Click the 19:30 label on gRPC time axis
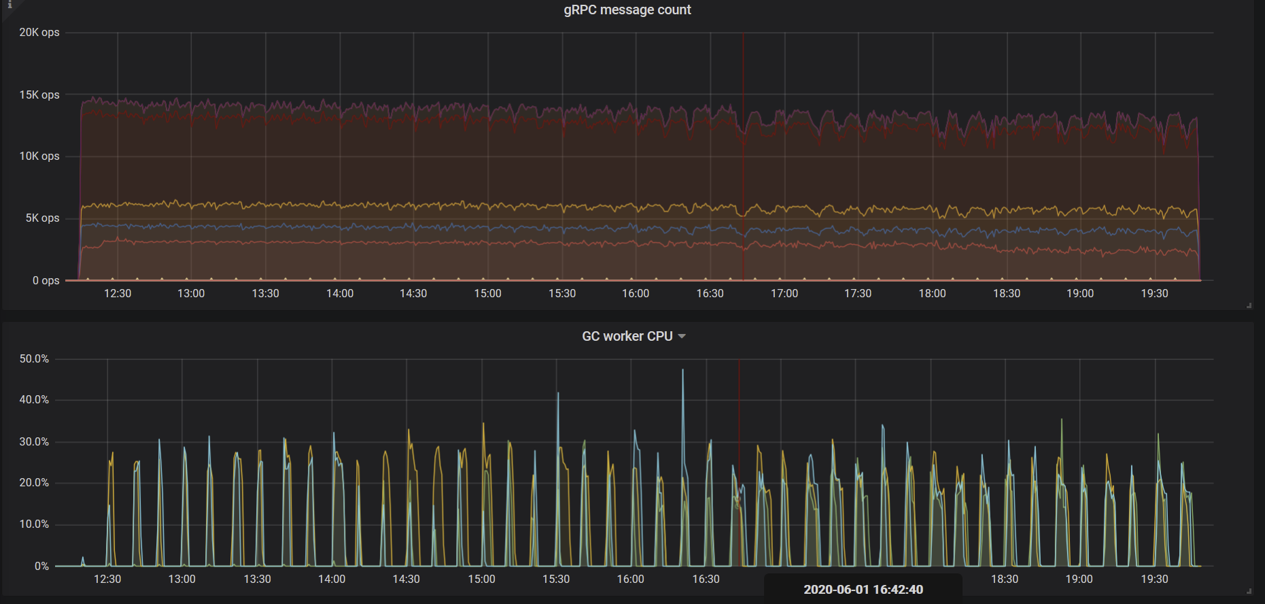Image resolution: width=1265 pixels, height=604 pixels. (1154, 293)
